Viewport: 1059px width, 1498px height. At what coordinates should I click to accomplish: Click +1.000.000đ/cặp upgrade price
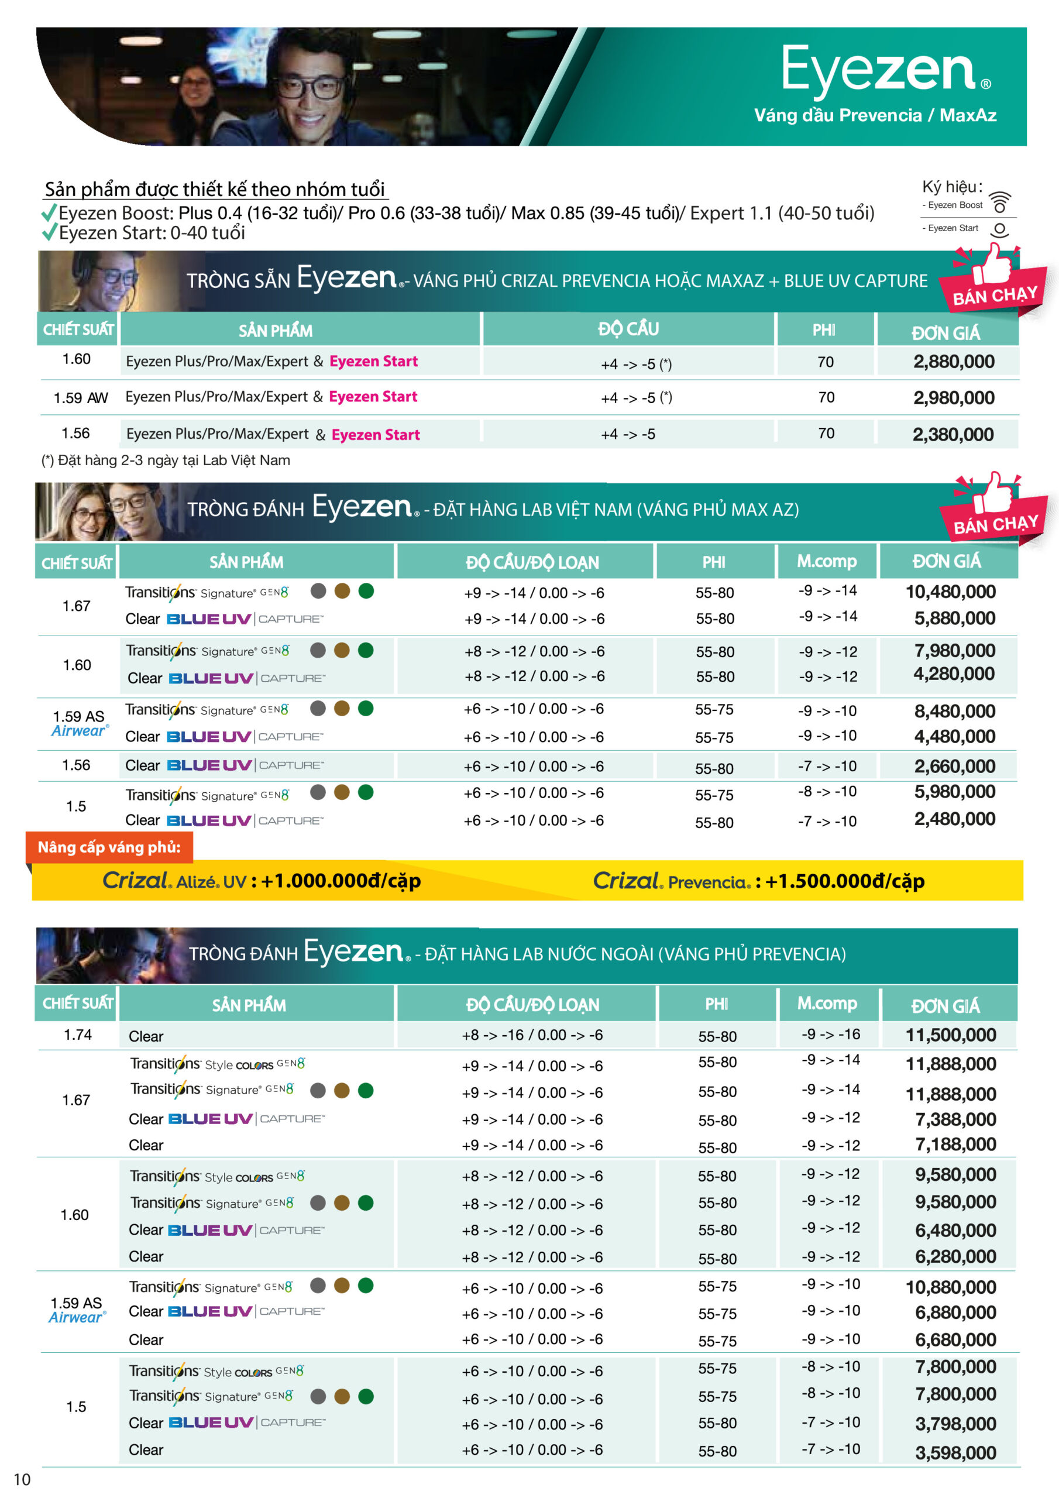tap(341, 881)
